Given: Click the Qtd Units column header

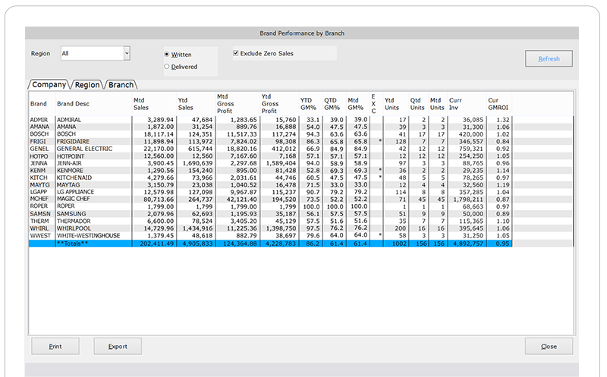Looking at the screenshot, I should pos(417,104).
